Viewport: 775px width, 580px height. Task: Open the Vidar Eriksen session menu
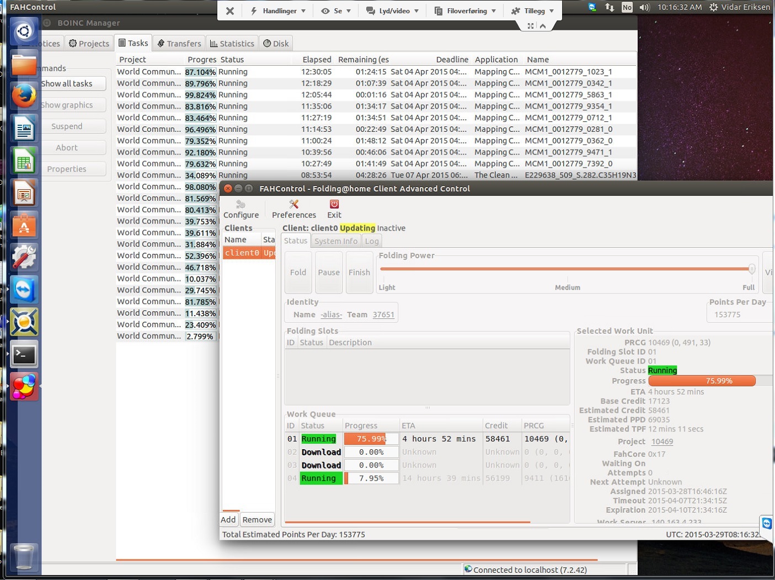click(740, 7)
